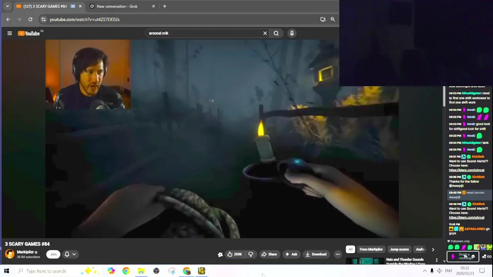The image size is (493, 277).
Task: Open emote picker in chat box
Action: [473, 257]
